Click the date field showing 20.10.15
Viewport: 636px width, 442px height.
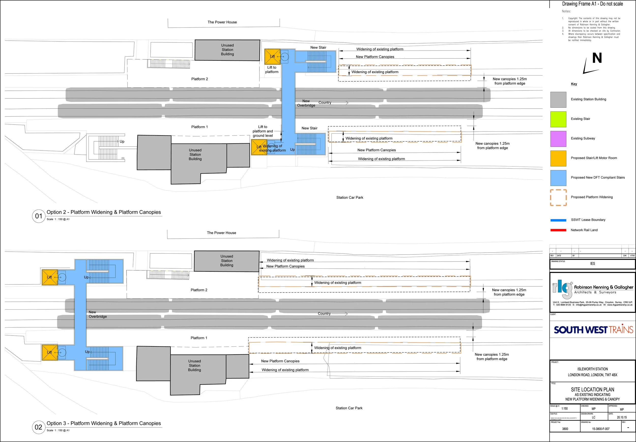pos(621,417)
